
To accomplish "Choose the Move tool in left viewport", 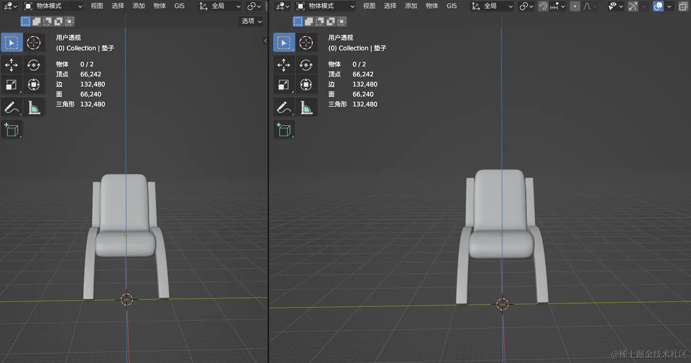I will (11, 65).
